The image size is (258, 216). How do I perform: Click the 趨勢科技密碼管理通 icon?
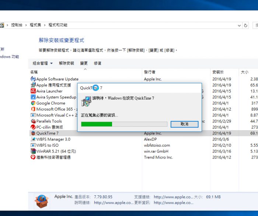click(33, 157)
